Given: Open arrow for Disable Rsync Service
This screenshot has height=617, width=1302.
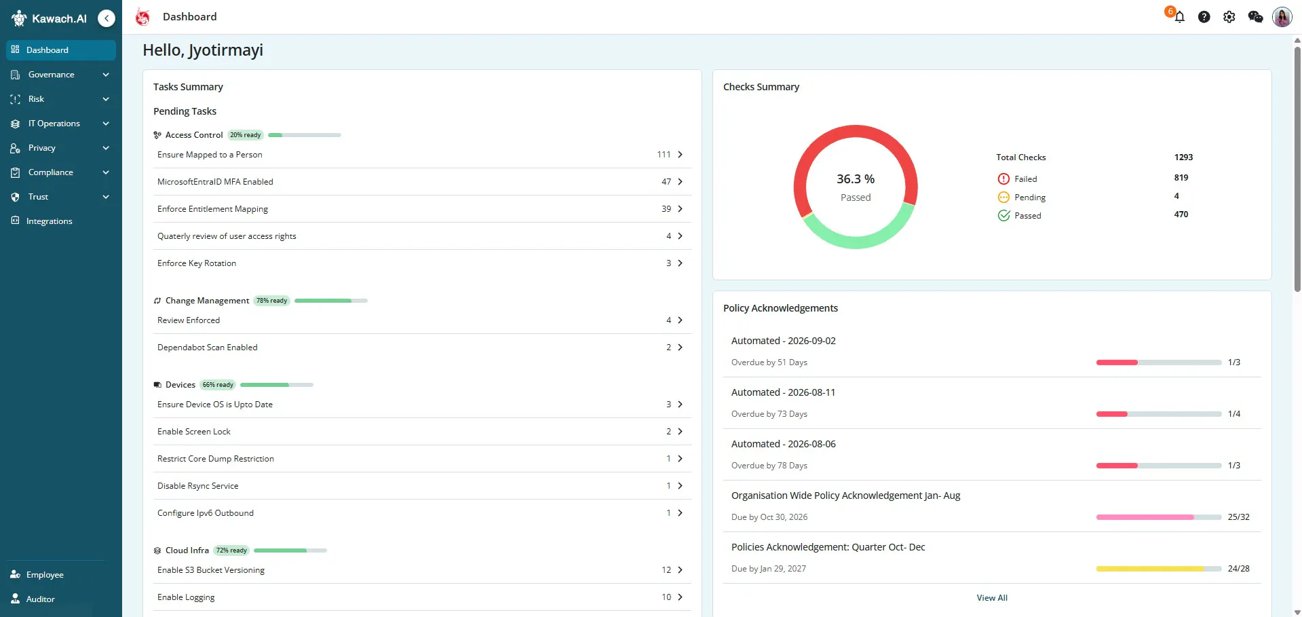Looking at the screenshot, I should (x=680, y=486).
